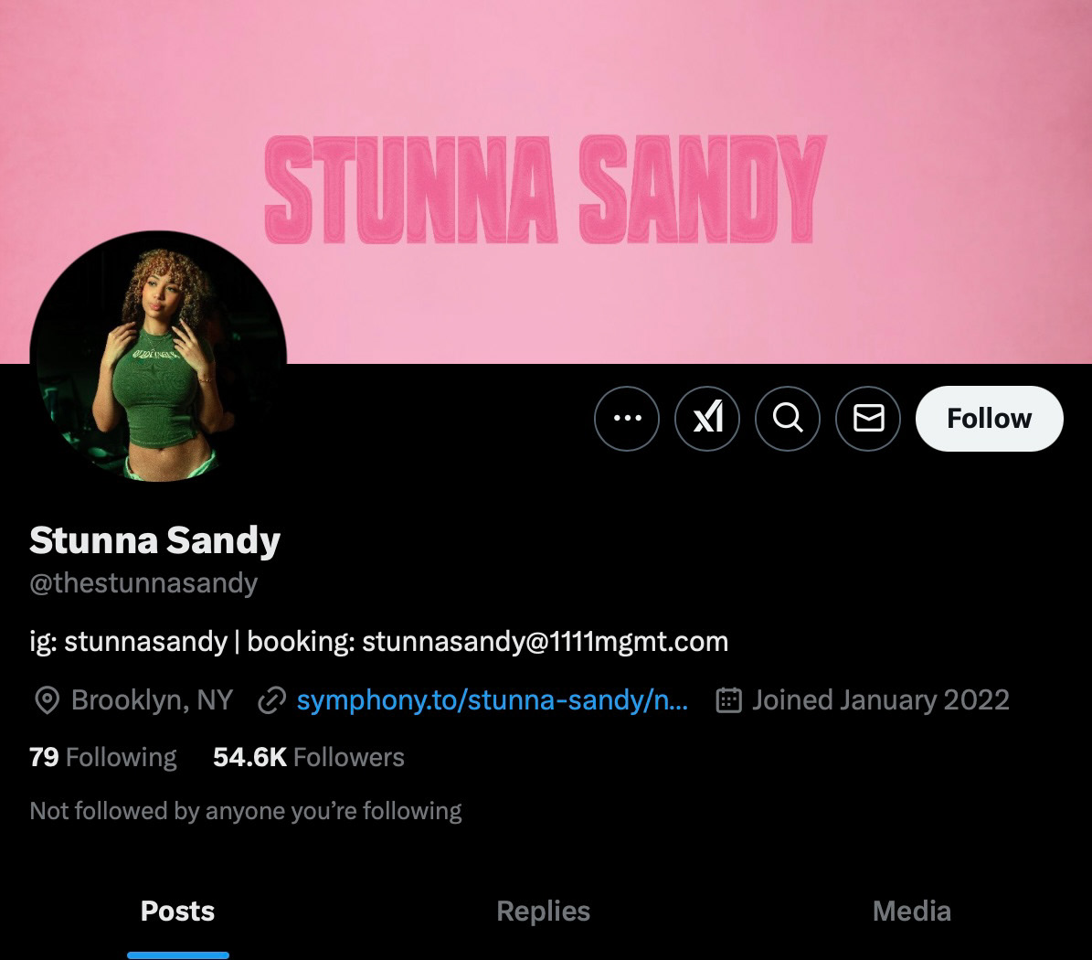Open the circular profile picture
This screenshot has width=1092, height=960.
(158, 357)
